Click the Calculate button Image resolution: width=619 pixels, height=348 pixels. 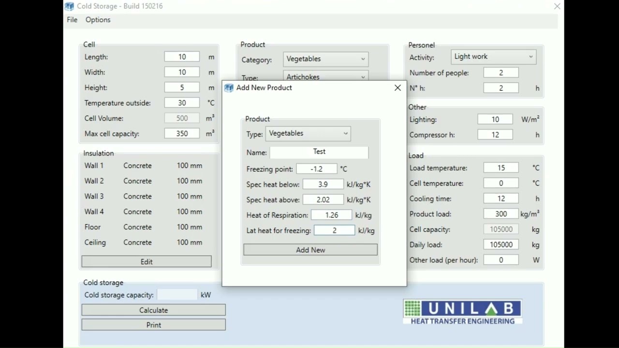153,310
